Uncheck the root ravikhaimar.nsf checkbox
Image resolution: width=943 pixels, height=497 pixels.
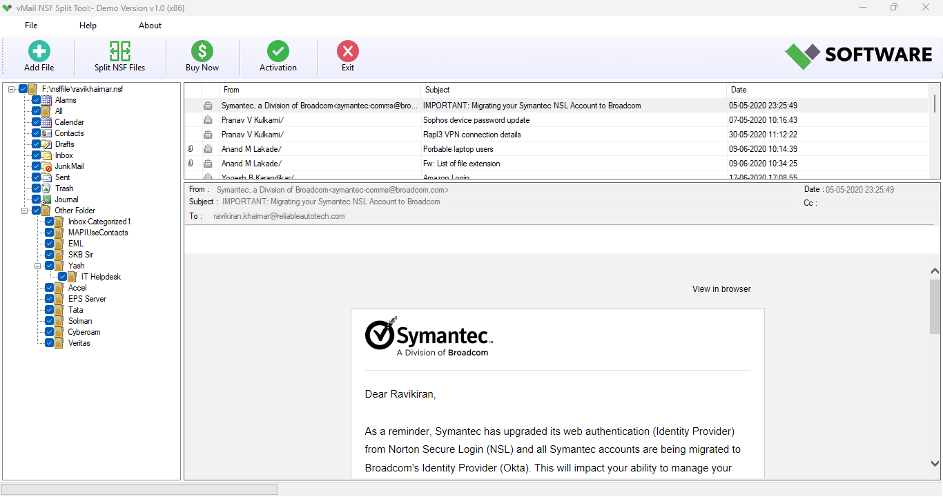[x=23, y=89]
